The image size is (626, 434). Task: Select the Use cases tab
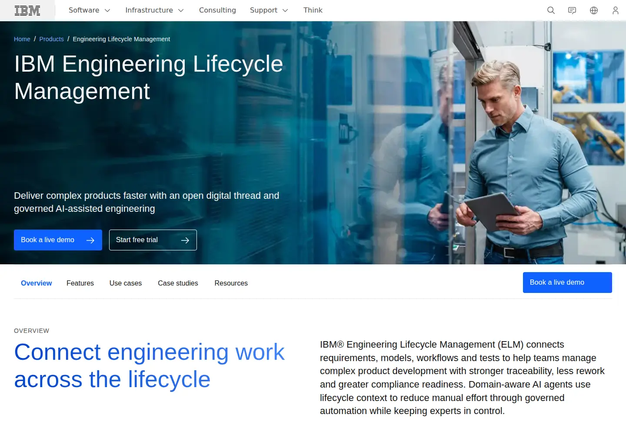pyautogui.click(x=126, y=283)
